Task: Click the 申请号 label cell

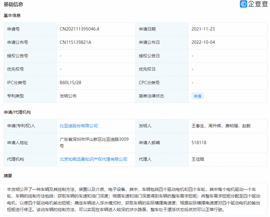Action: [x=30, y=29]
